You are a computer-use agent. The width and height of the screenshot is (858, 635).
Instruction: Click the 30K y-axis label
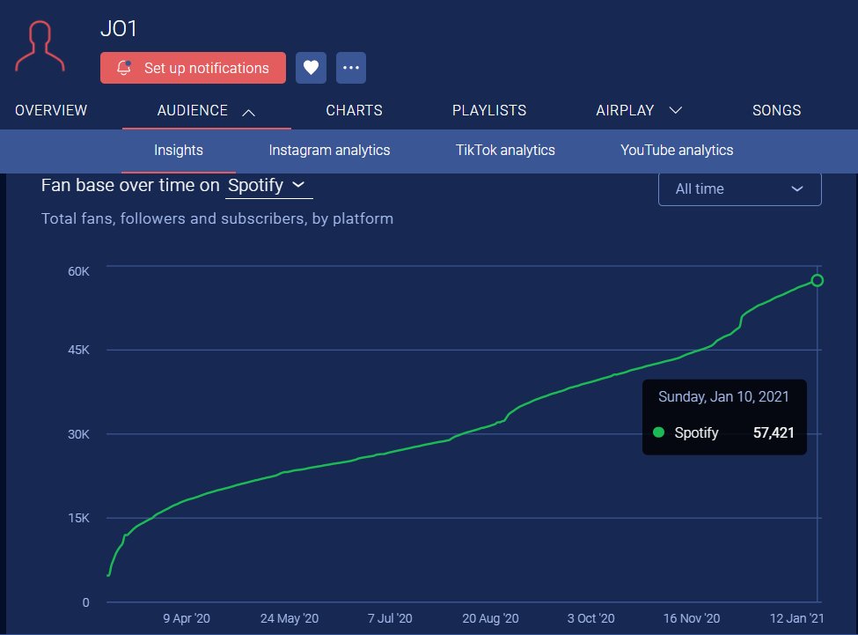pyautogui.click(x=78, y=434)
